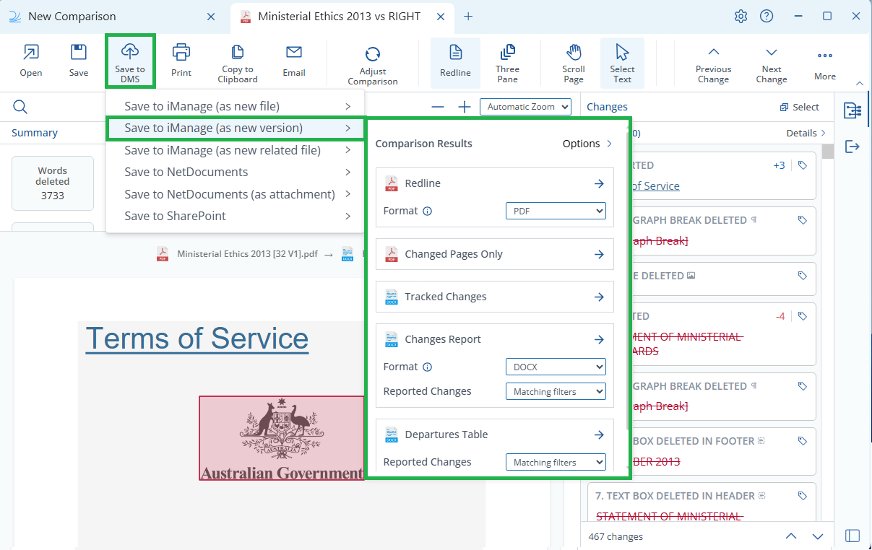Open Departures Table Reported Changes dropdown
This screenshot has width=872, height=550.
[x=556, y=462]
